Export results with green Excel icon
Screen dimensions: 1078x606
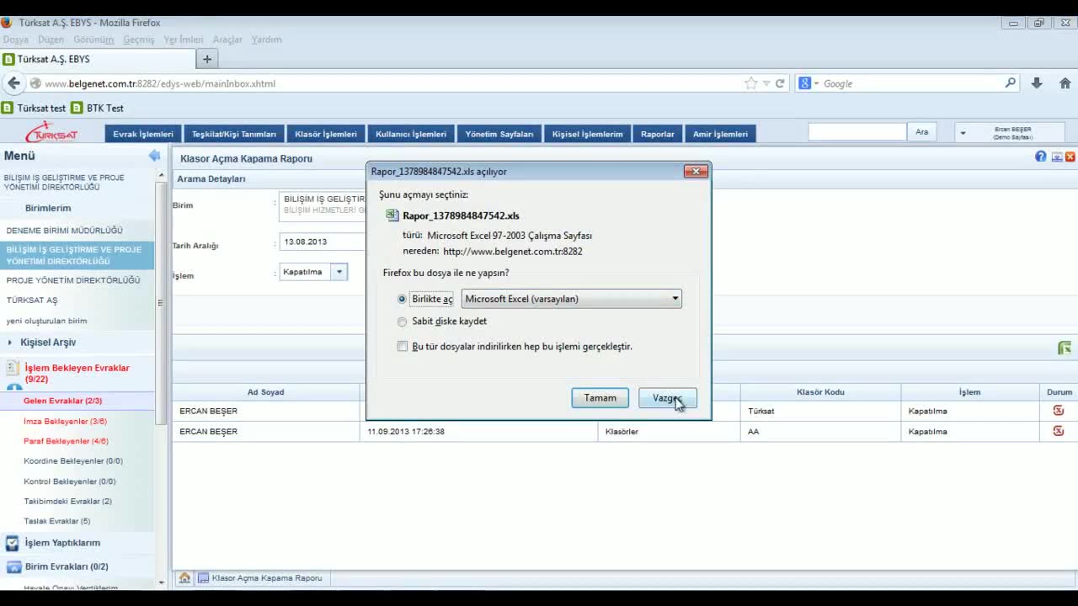point(1065,348)
